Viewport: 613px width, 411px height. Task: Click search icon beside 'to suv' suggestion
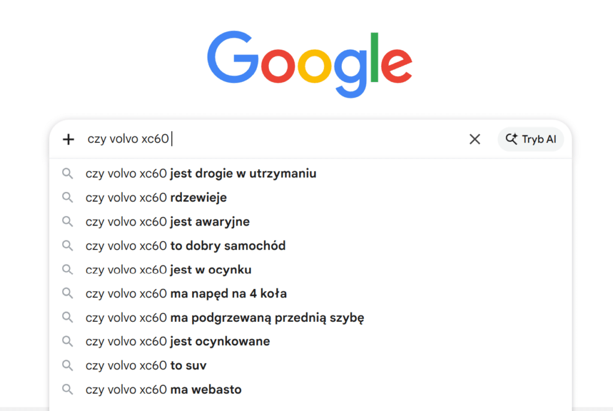[68, 365]
